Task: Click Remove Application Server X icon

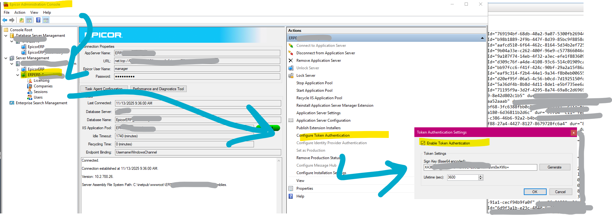Action: [291, 61]
